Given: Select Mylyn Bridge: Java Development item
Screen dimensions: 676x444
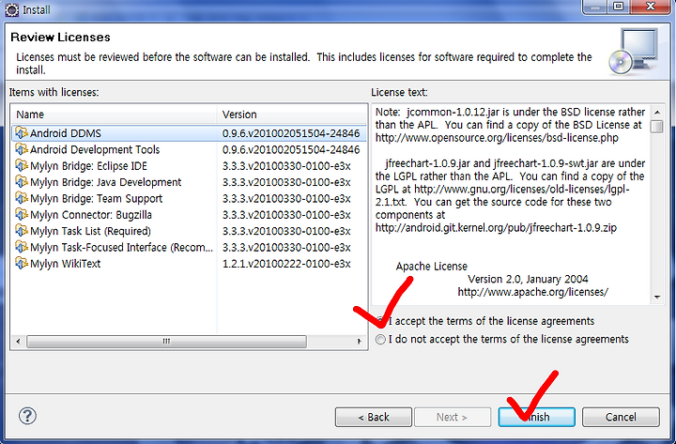Looking at the screenshot, I should [x=189, y=182].
